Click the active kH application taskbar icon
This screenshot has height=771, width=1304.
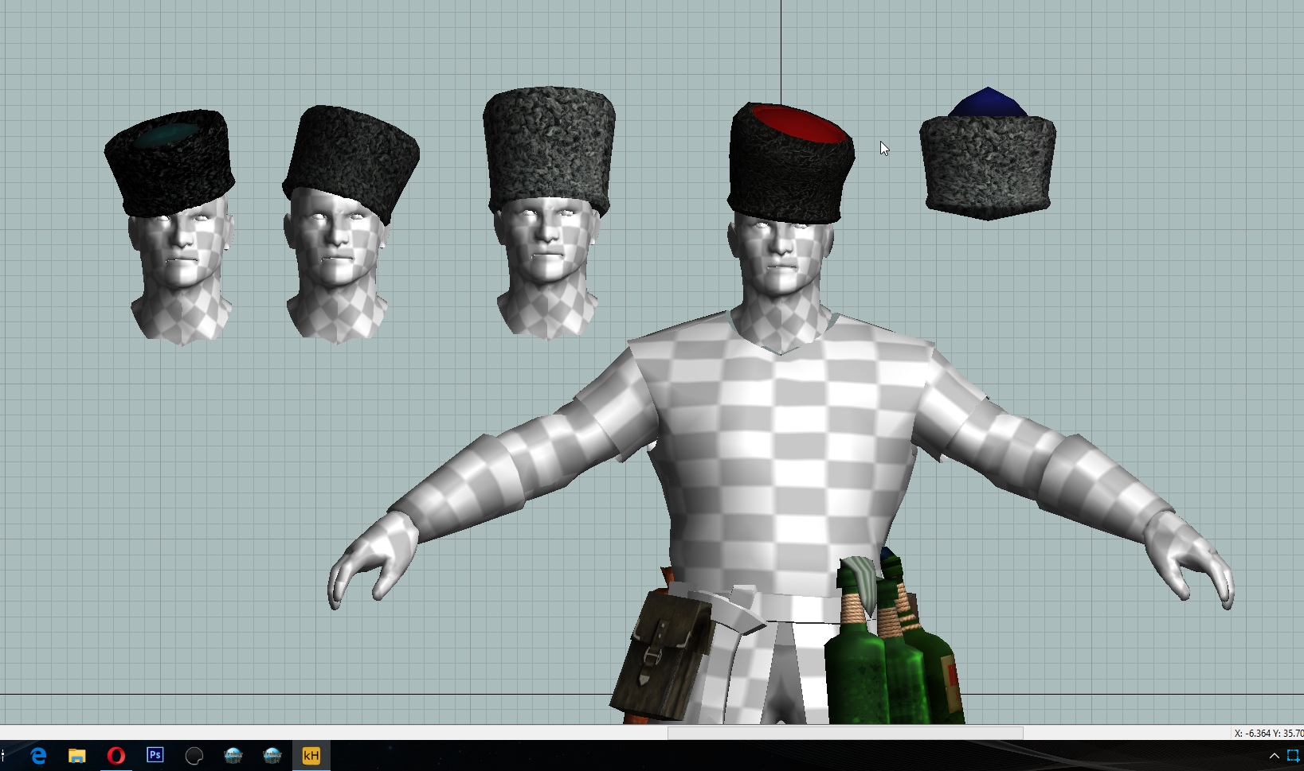click(x=311, y=755)
